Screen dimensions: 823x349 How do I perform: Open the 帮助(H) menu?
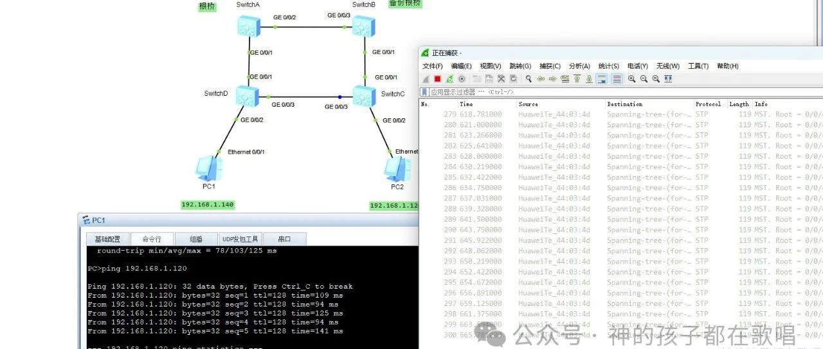(x=727, y=66)
